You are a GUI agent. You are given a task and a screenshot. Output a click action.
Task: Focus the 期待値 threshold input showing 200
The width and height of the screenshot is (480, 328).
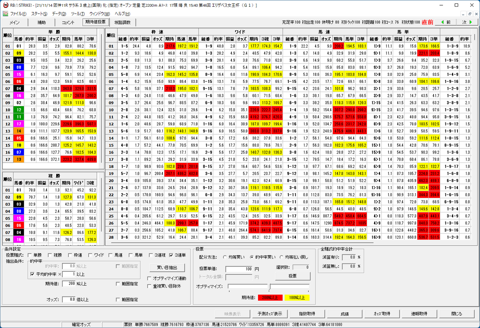point(69,284)
